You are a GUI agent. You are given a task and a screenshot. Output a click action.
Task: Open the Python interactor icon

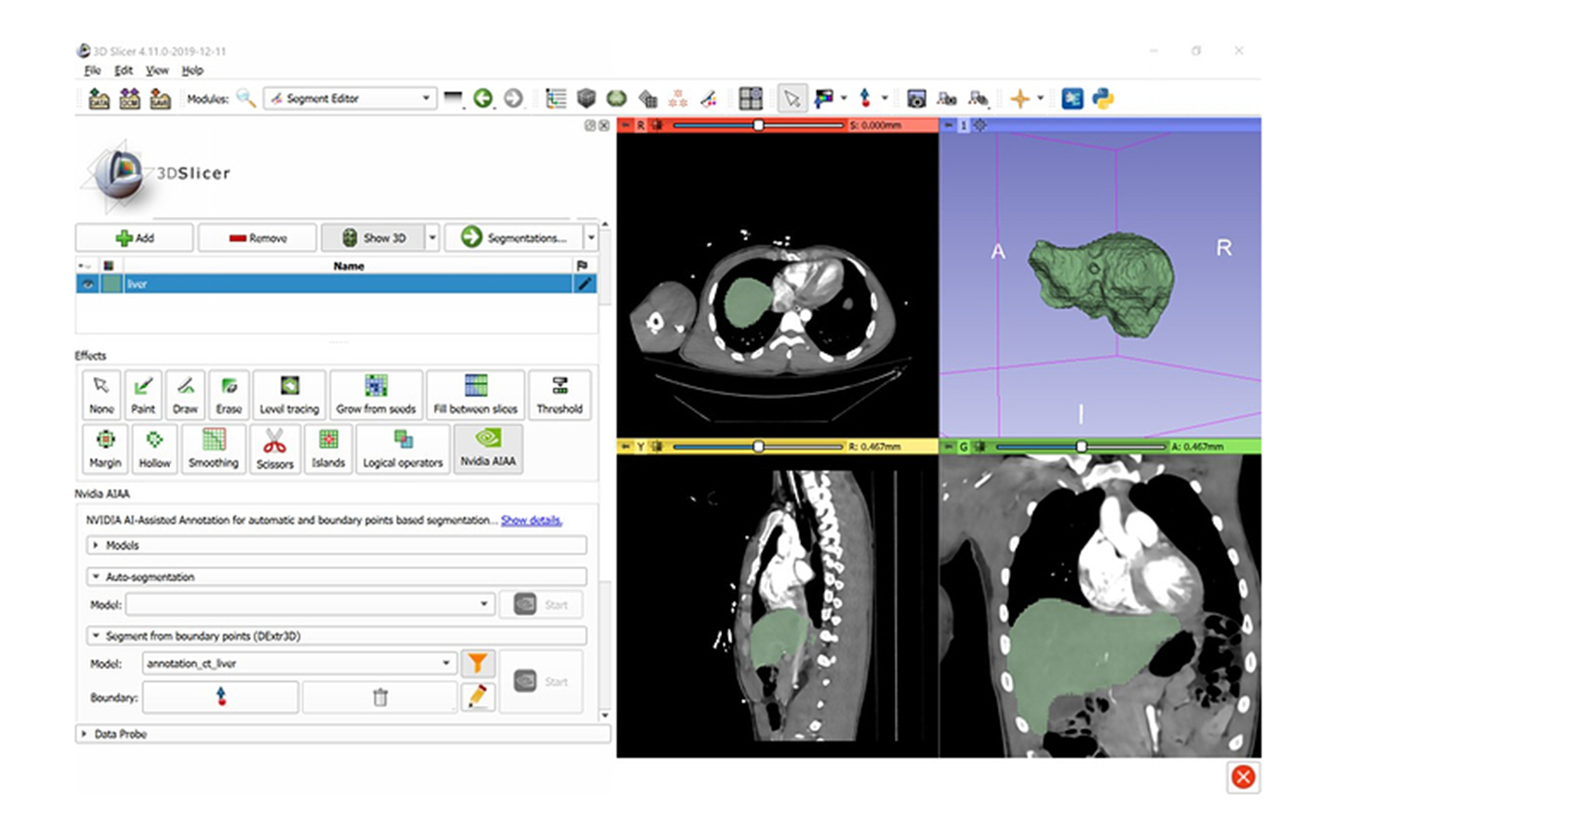1103,98
